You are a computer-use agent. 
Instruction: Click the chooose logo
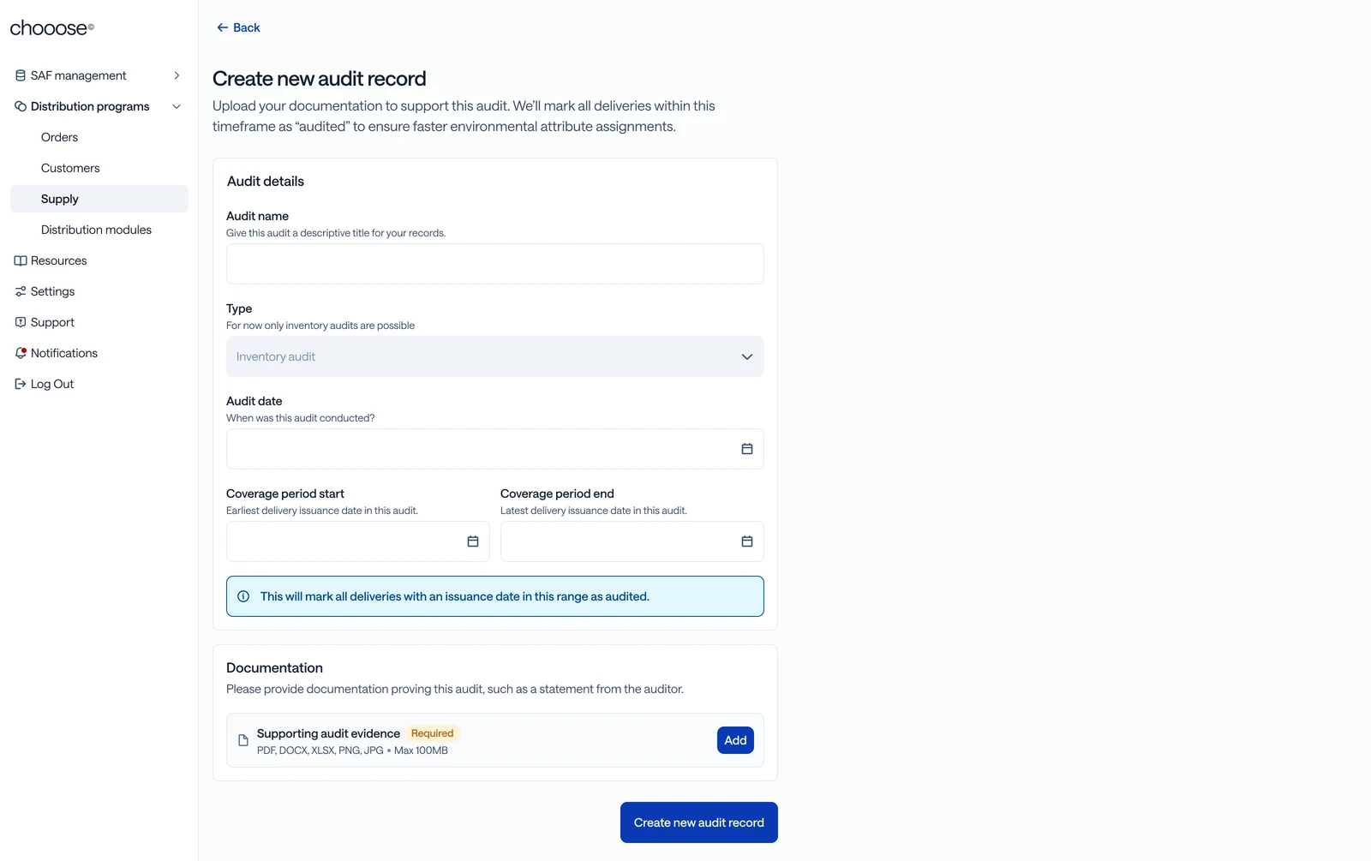coord(51,28)
